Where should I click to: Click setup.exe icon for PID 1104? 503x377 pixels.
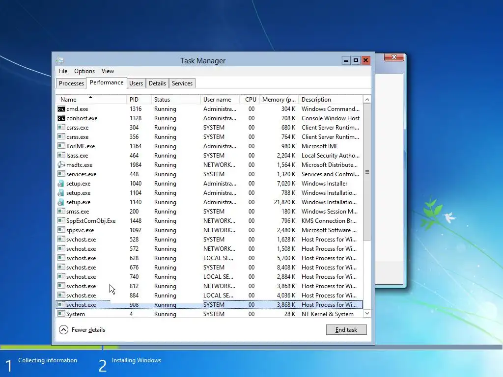tap(61, 192)
